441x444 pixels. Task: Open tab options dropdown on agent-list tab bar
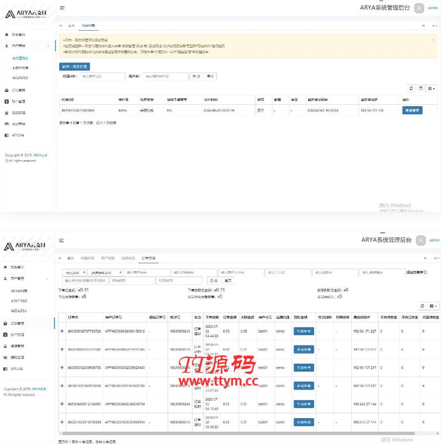(x=435, y=25)
